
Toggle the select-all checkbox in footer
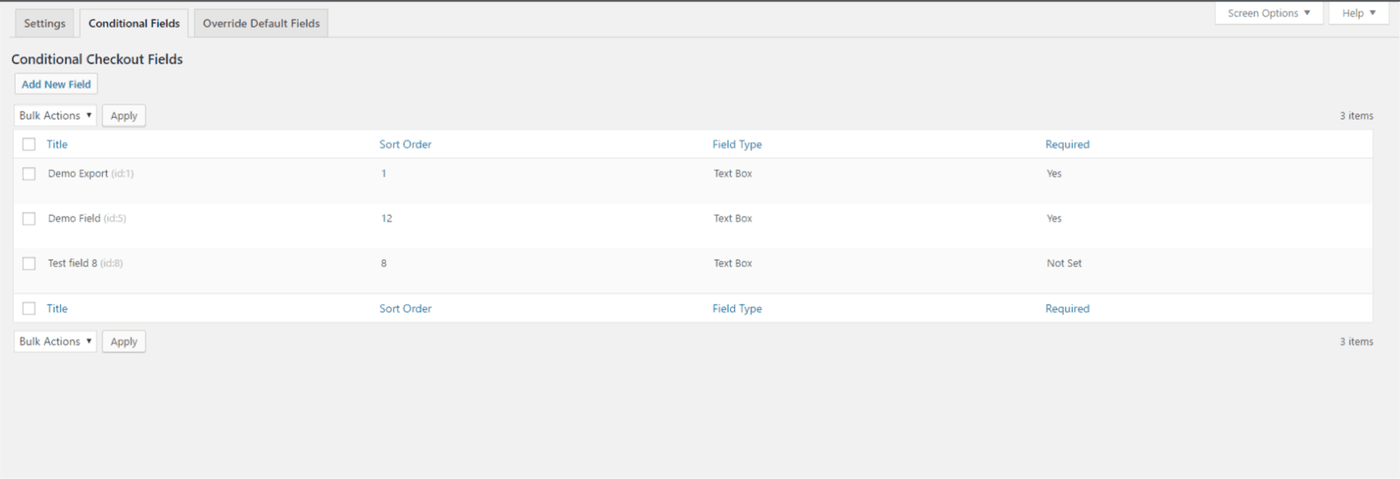coord(29,308)
